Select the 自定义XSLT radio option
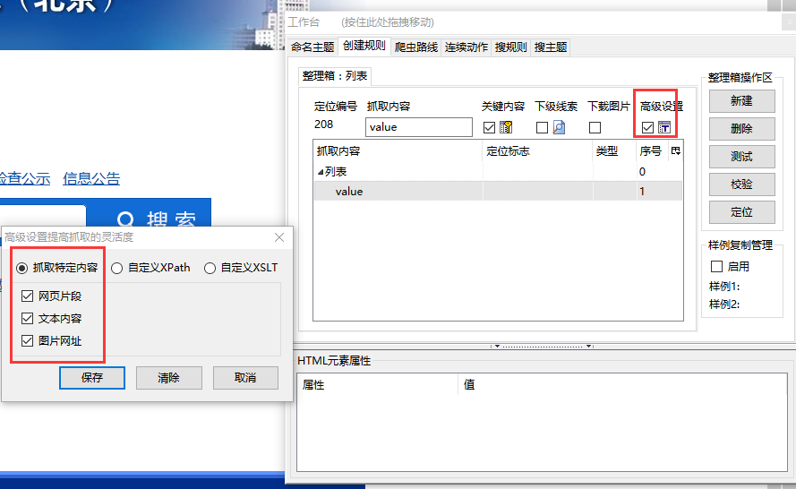Viewport: 796px width, 489px height. click(210, 268)
